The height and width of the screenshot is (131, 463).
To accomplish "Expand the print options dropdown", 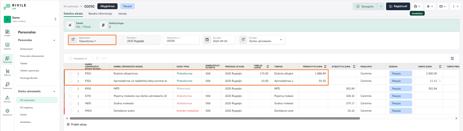I will [417, 6].
